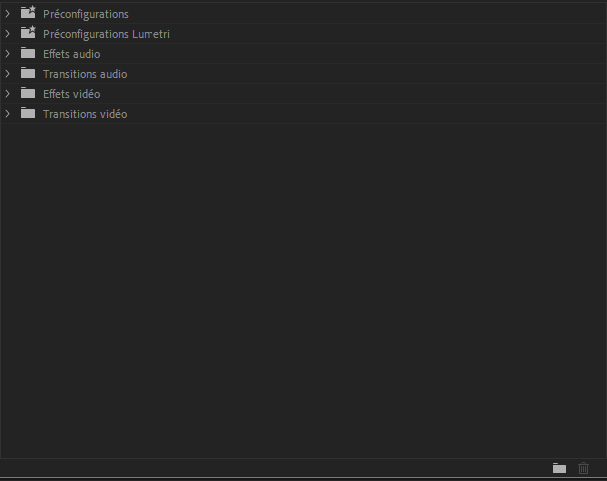Viewport: 607px width, 481px height.
Task: Select the Préconfigurations Lumetri label
Action: 107,34
